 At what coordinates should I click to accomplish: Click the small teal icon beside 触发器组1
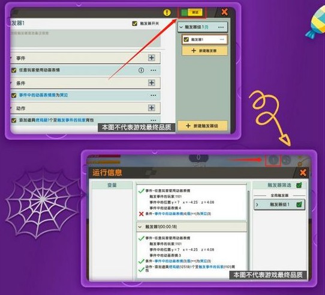206,27
